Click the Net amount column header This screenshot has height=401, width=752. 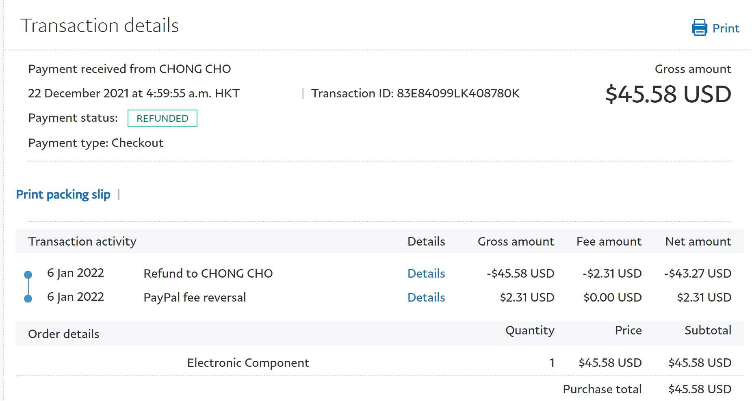point(698,241)
